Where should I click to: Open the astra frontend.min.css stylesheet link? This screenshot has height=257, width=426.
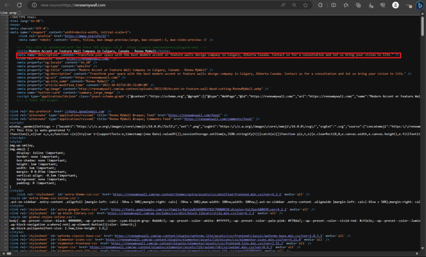click(x=197, y=194)
